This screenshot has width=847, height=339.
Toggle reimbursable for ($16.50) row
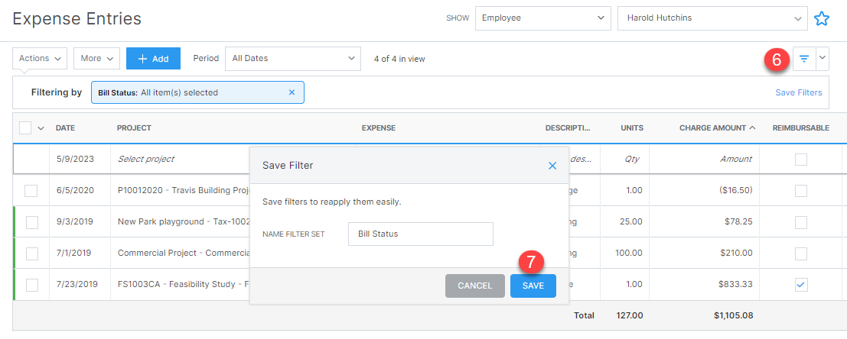tap(801, 190)
